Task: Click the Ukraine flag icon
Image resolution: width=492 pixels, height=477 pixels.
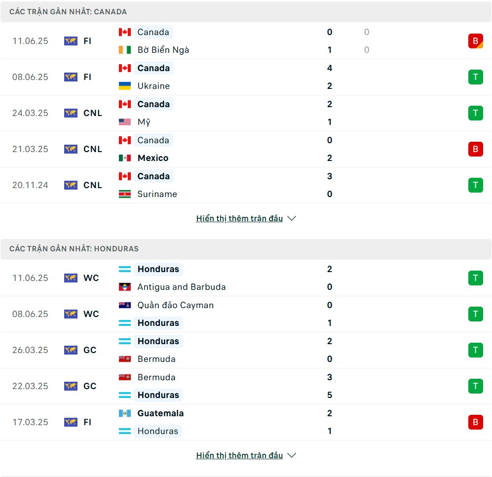Action: 124,86
